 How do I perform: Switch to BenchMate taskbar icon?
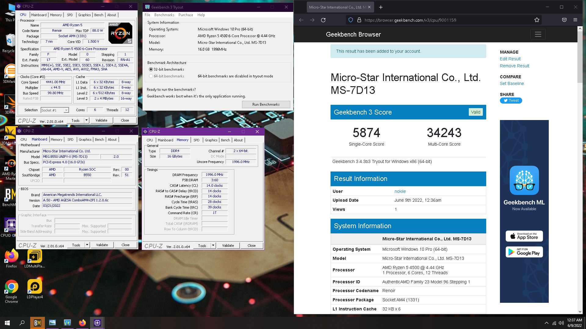(38, 323)
